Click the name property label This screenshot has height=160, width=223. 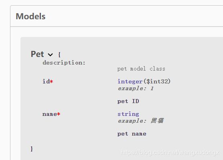point(49,114)
